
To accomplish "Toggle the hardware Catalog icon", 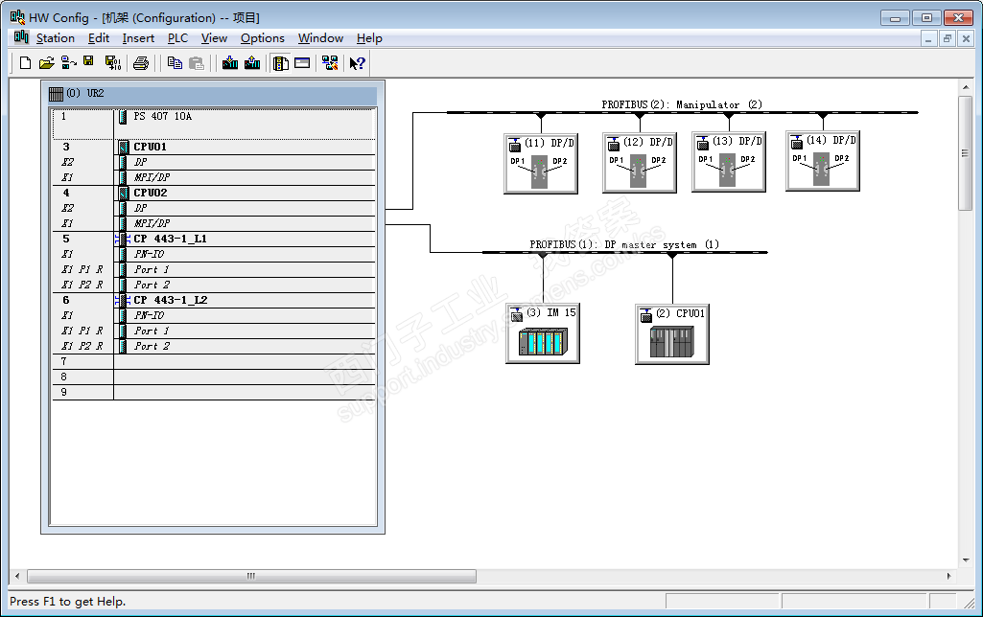I will coord(281,62).
